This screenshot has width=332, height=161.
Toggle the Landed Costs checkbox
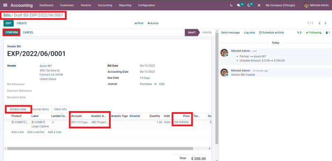pos(53,122)
